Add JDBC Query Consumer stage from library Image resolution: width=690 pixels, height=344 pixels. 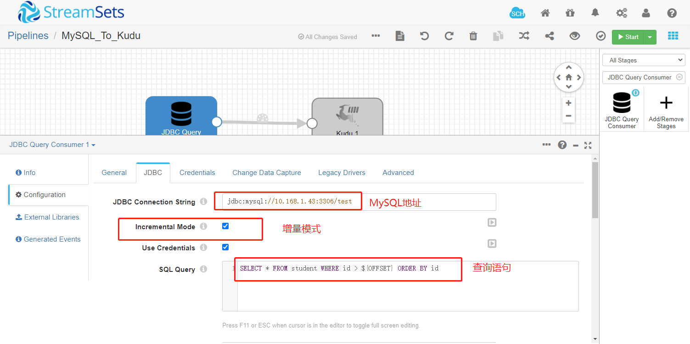[622, 109]
